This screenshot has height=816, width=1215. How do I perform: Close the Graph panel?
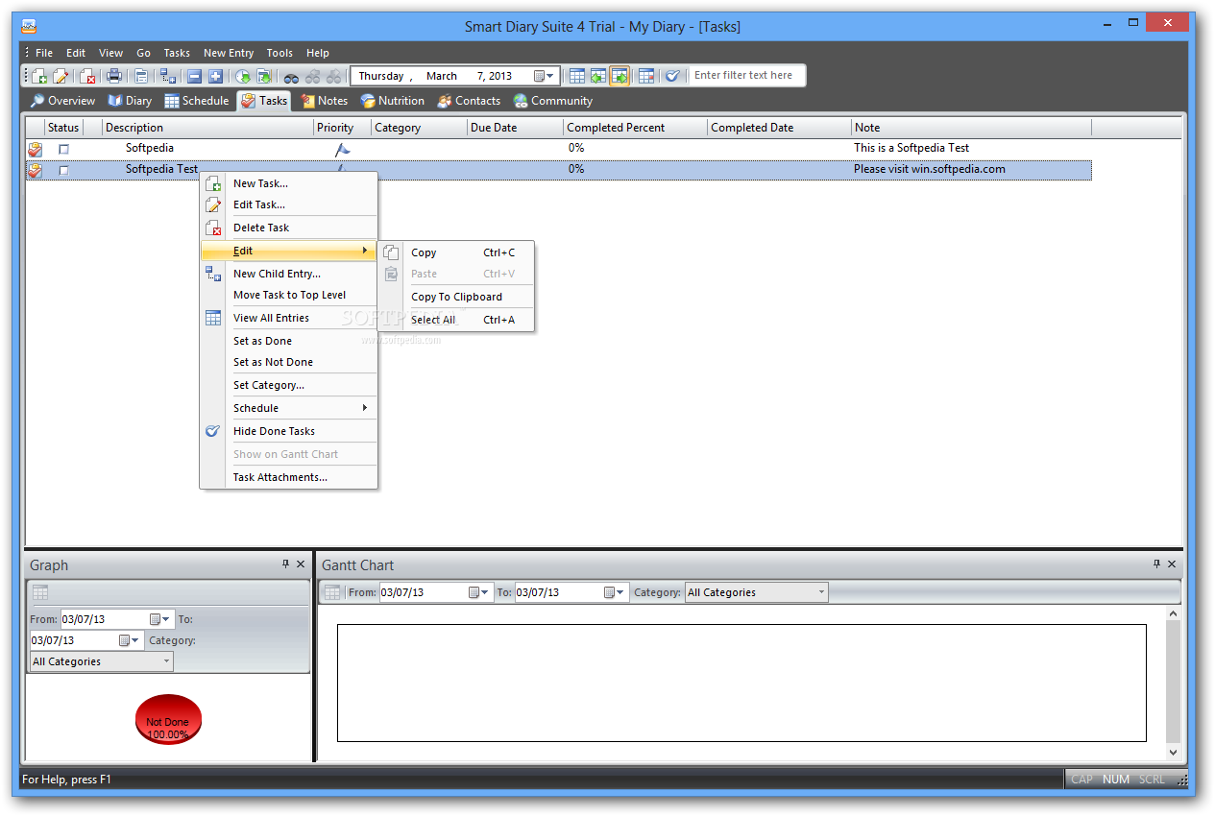coord(301,564)
